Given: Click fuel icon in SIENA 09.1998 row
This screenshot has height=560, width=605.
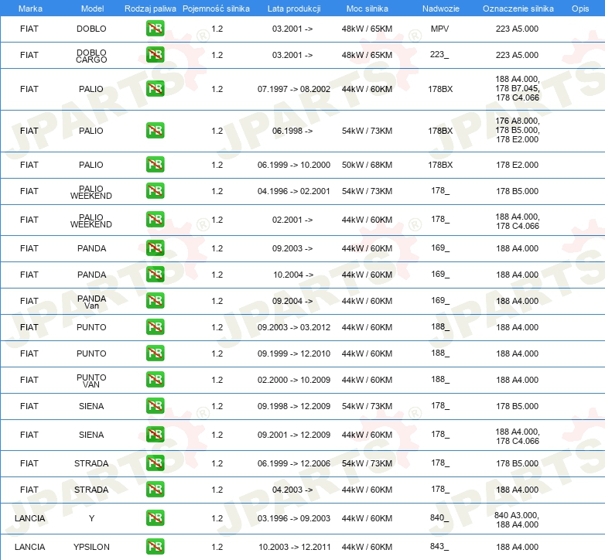Looking at the screenshot, I should (x=155, y=406).
